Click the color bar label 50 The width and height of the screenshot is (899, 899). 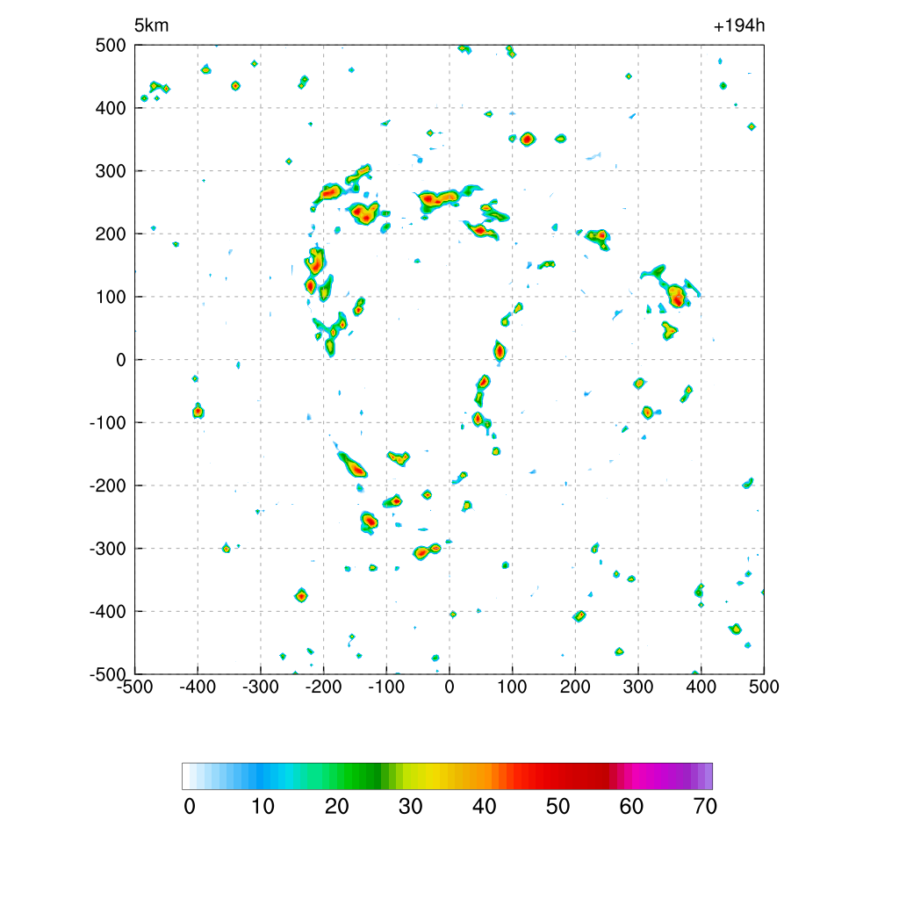(557, 807)
